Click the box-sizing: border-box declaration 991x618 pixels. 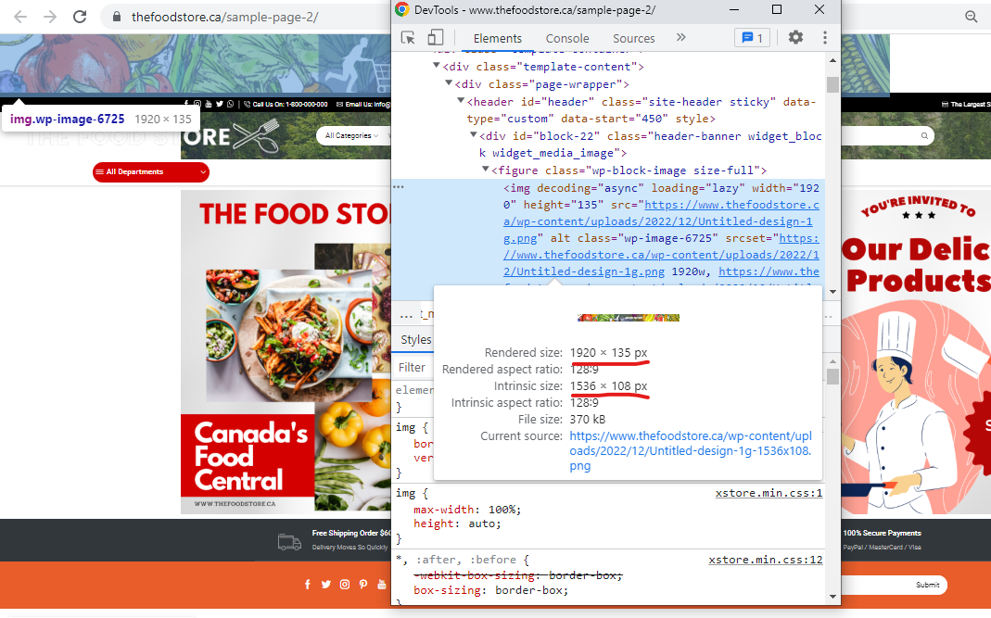click(x=490, y=590)
